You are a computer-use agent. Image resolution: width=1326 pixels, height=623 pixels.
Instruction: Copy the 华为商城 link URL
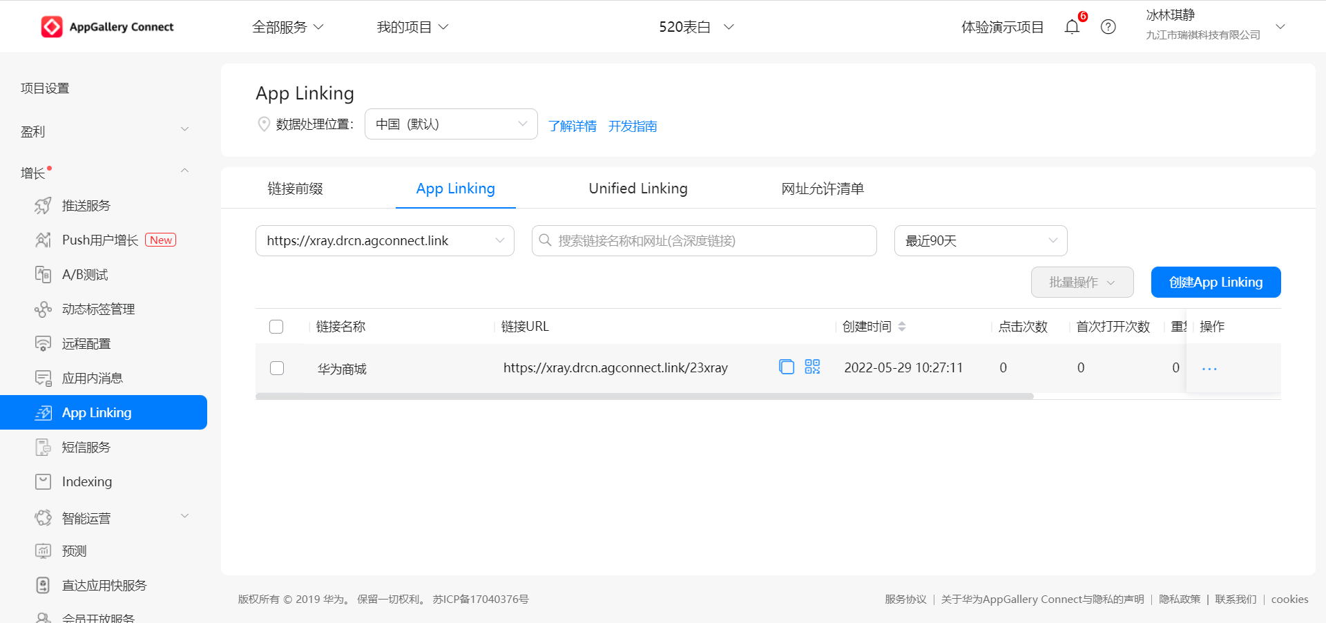(x=786, y=367)
